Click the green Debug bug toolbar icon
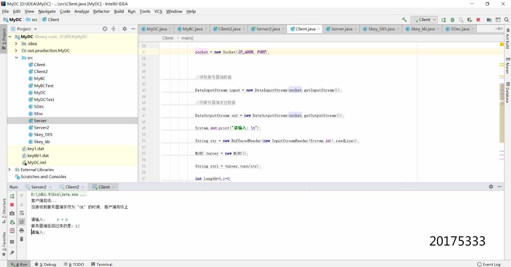The height and width of the screenshot is (267, 511). (452, 20)
